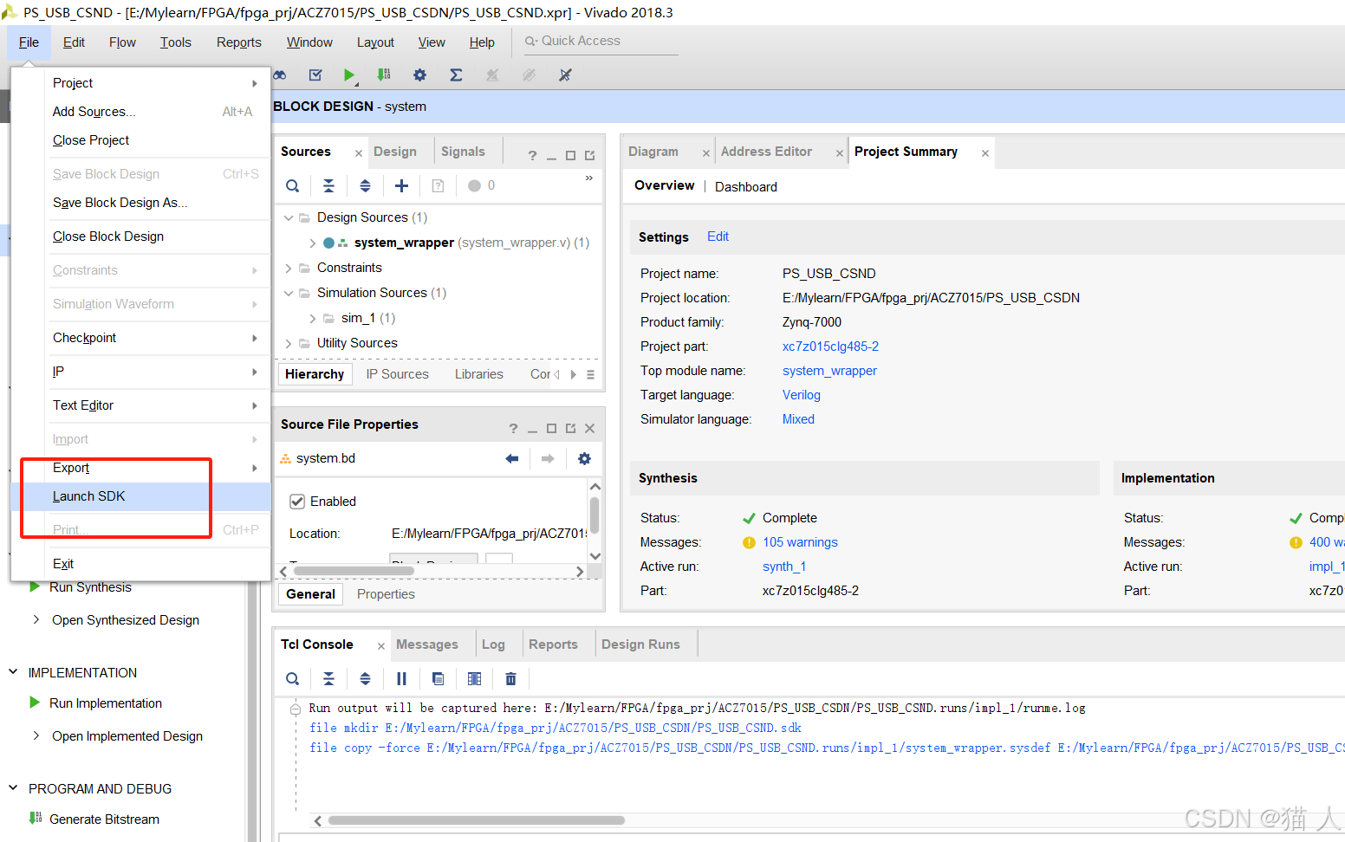Click the Verilog target language link
1345x842 pixels.
[801, 395]
